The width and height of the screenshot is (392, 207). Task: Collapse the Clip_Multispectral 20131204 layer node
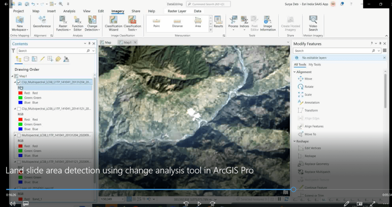point(15,82)
